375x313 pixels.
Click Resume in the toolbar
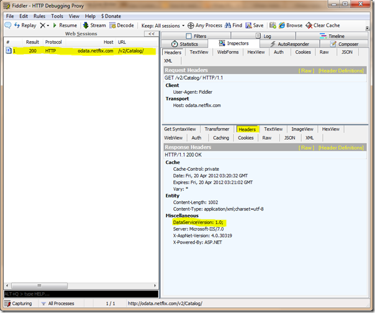[65, 25]
